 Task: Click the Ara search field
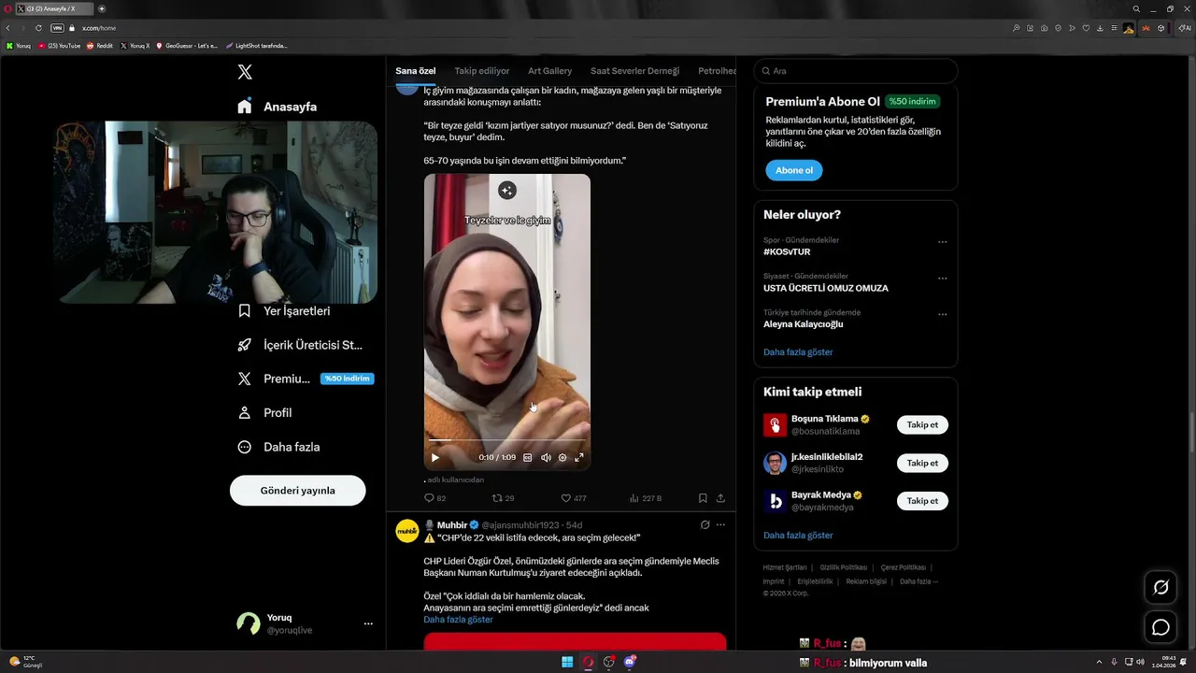coord(855,71)
